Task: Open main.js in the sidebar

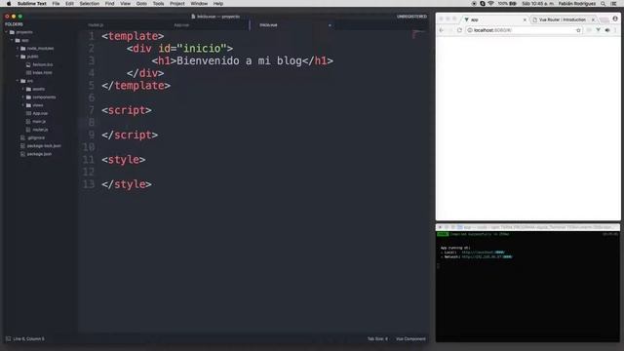Action: tap(39, 121)
